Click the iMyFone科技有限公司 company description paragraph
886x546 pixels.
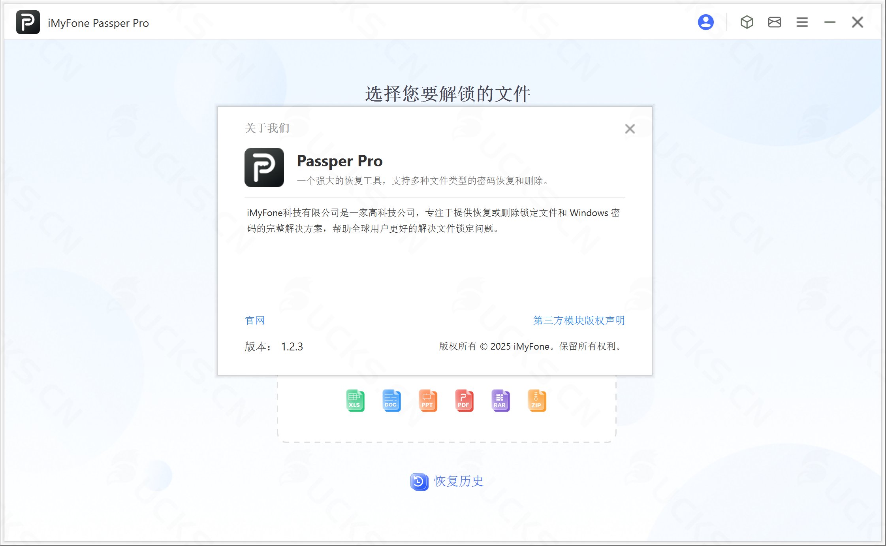pos(433,221)
